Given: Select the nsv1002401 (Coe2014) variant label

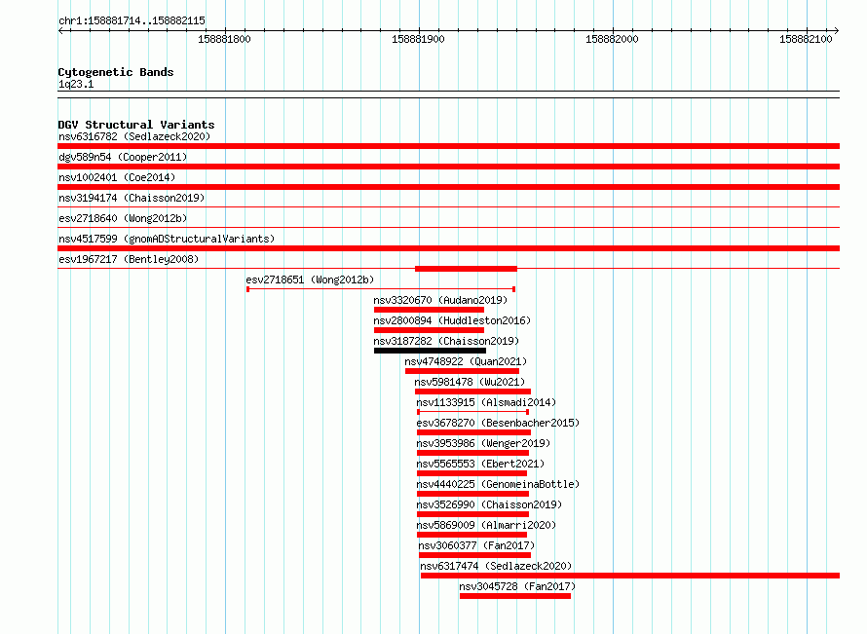Looking at the screenshot, I should [x=117, y=177].
